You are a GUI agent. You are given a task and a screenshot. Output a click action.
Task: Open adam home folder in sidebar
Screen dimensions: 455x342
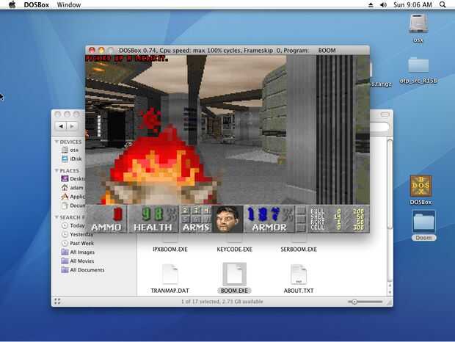click(x=72, y=188)
